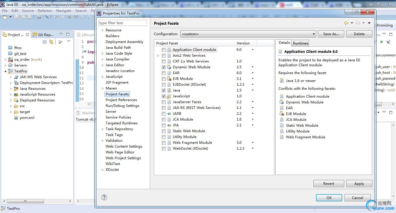Screen dimensions: 396x213
Task: Click the Delete configuration button
Action: point(359,34)
